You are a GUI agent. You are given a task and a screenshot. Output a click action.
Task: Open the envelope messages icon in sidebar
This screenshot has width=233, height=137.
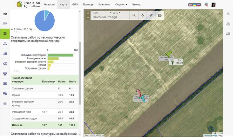(x=5, y=84)
